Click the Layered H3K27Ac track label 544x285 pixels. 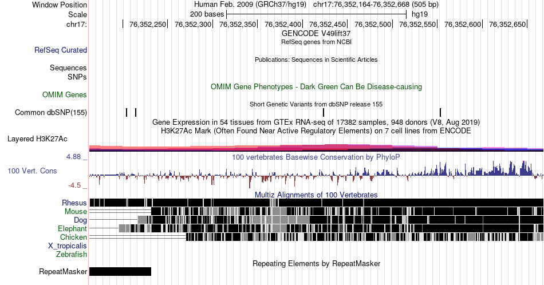point(37,138)
